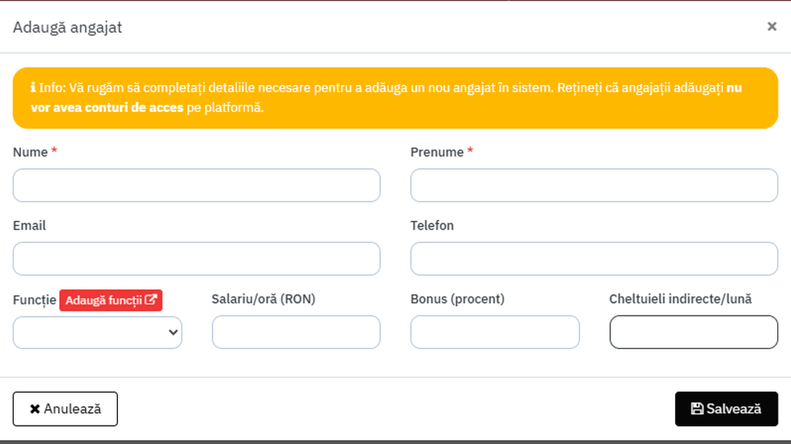Click into the Telefon input box
791x444 pixels.
[594, 259]
